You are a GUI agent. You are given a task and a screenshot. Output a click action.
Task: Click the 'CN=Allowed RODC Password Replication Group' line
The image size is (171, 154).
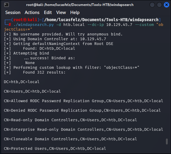coord(84,101)
